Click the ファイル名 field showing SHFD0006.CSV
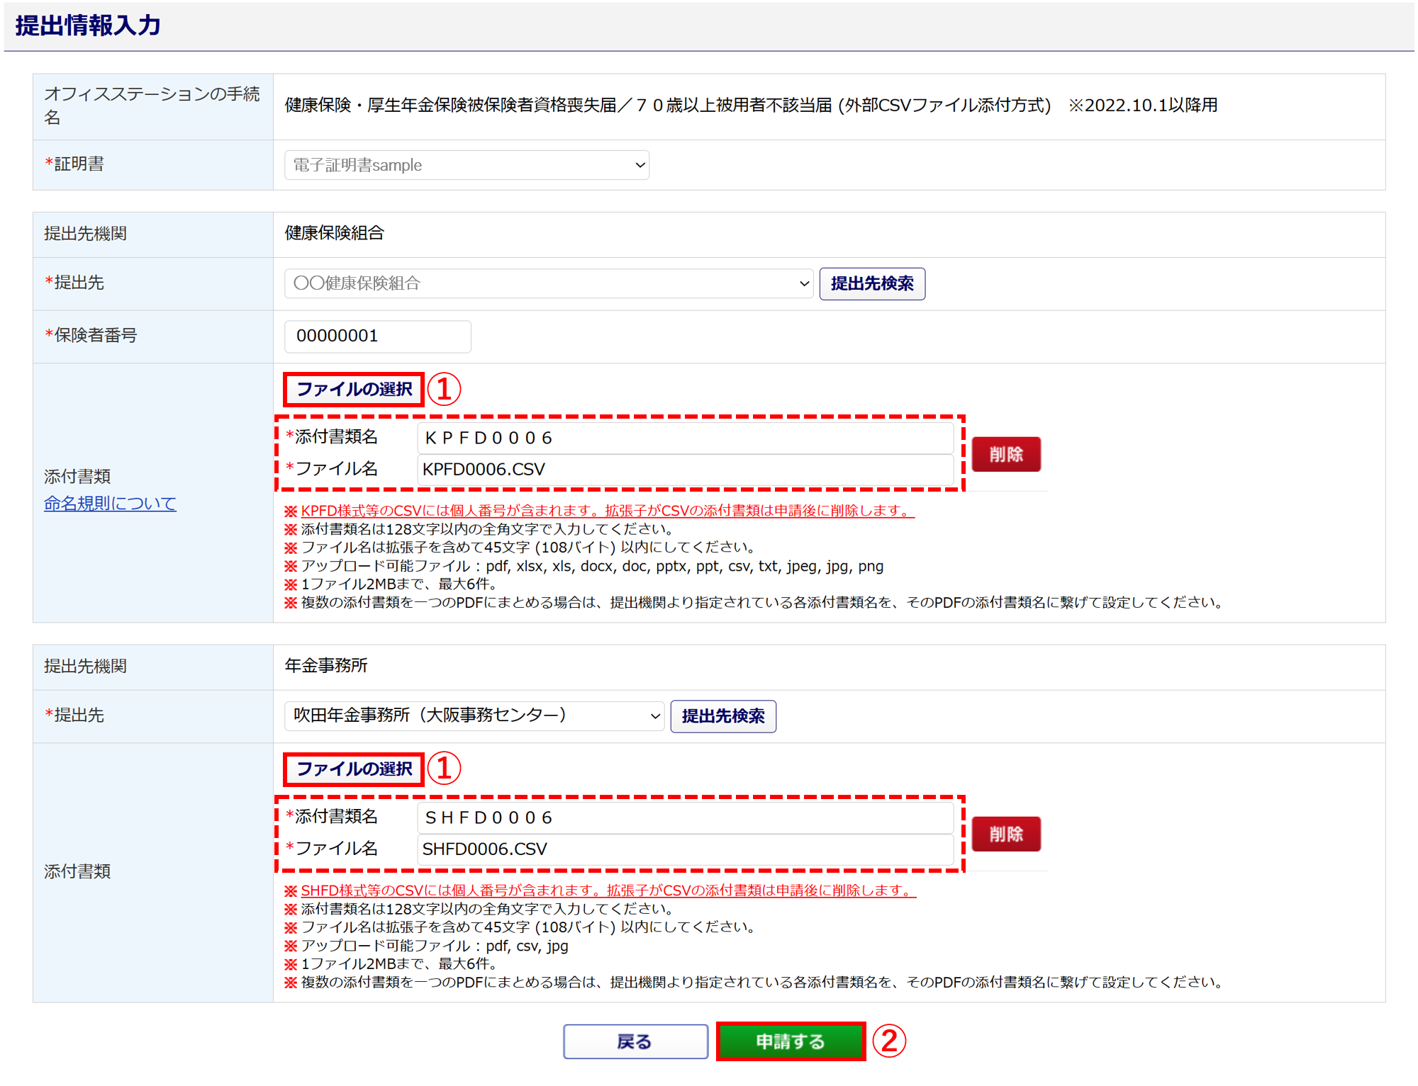This screenshot has width=1418, height=1086. [684, 849]
